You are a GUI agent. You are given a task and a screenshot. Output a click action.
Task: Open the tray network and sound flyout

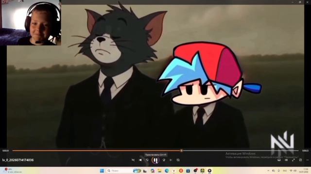point(293,171)
